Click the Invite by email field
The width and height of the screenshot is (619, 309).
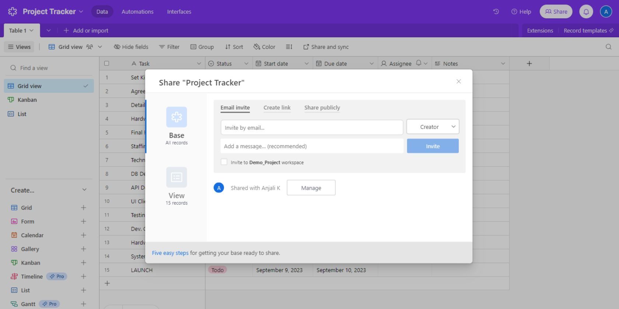311,128
